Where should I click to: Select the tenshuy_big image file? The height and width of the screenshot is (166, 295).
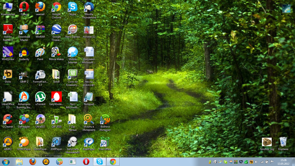pos(267,142)
